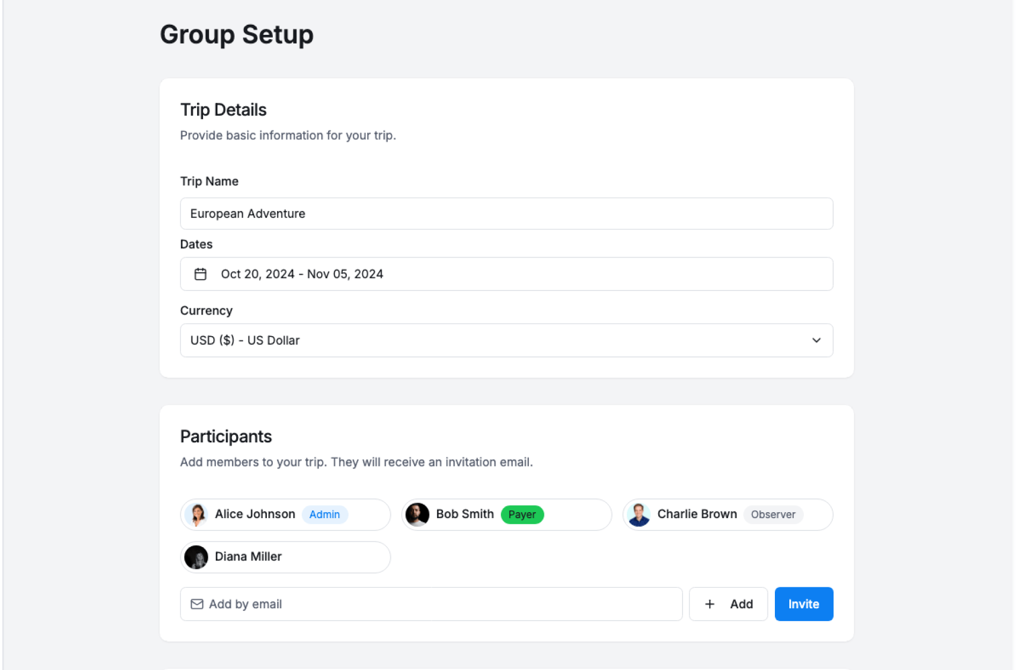
Task: Click Diana Miller's avatar photo
Action: [196, 557]
